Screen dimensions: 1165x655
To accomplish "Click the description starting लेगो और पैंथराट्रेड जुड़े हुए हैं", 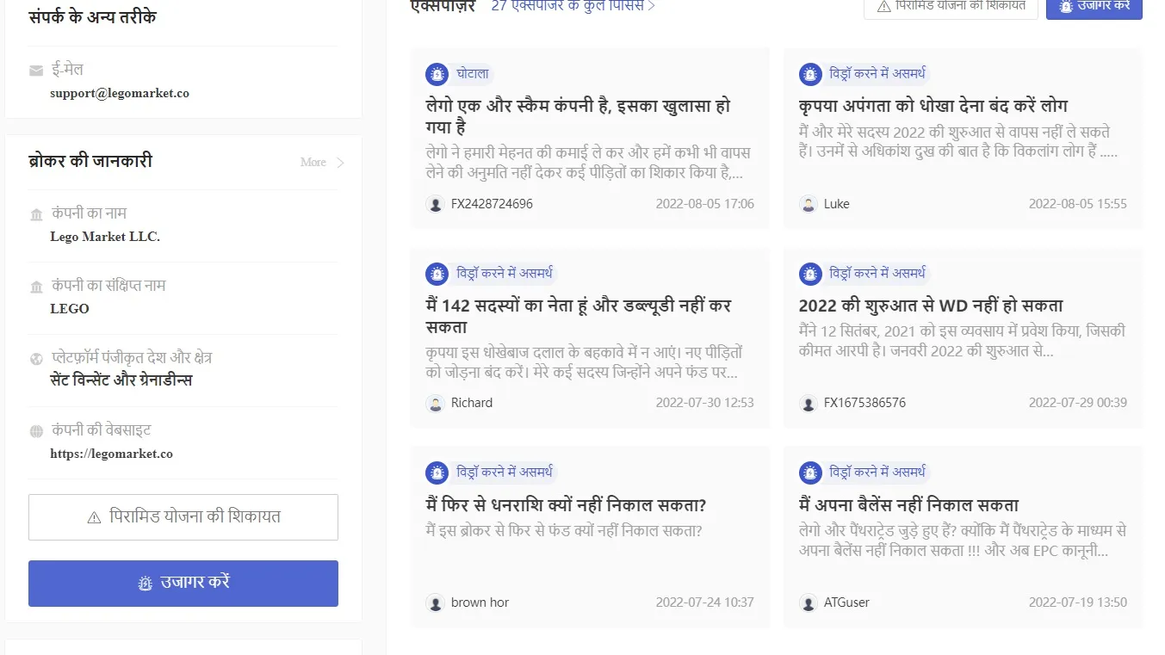I will pos(963,541).
